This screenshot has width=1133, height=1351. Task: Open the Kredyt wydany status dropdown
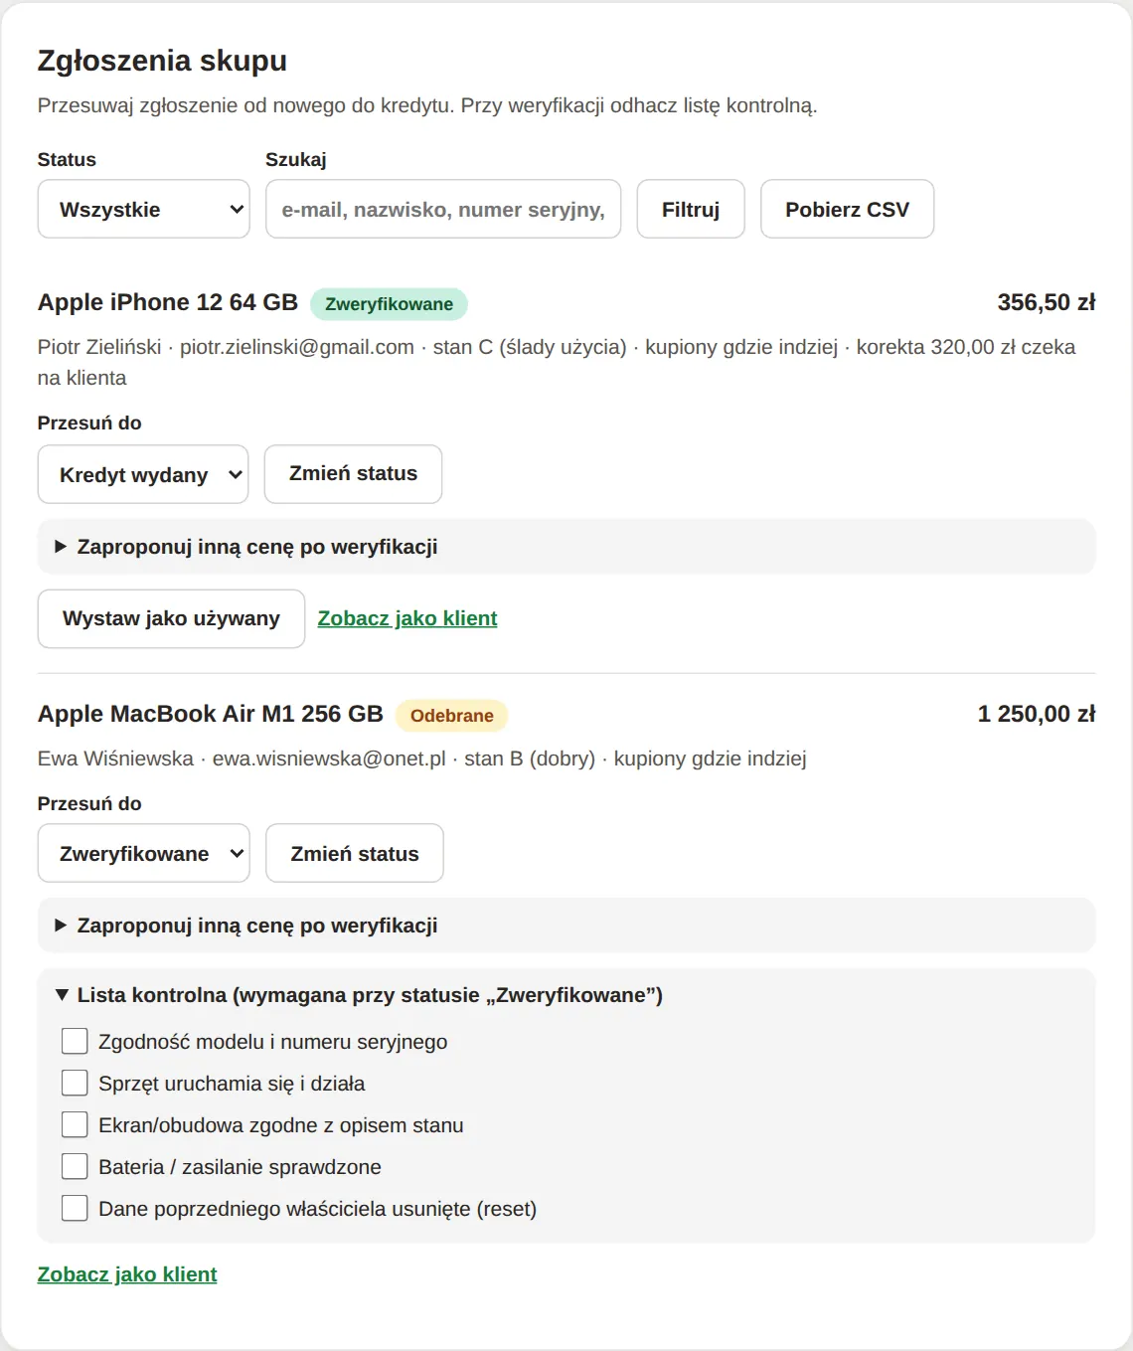pos(143,474)
